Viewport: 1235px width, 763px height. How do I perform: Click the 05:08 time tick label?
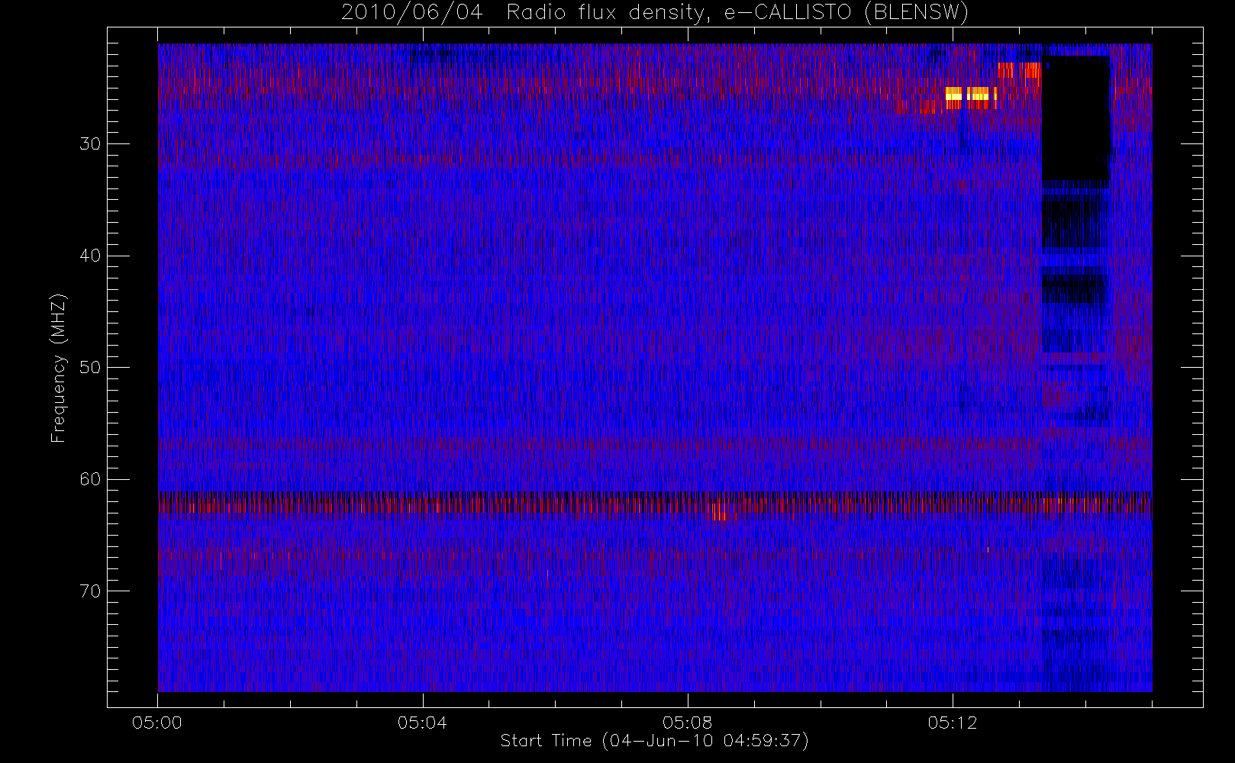pos(687,723)
